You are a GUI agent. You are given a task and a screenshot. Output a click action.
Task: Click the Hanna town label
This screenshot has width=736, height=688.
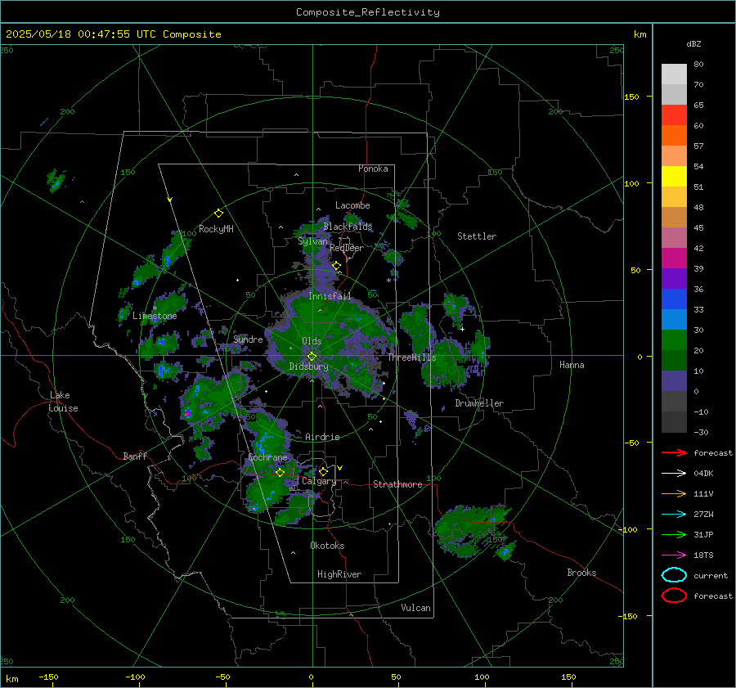pyautogui.click(x=572, y=365)
